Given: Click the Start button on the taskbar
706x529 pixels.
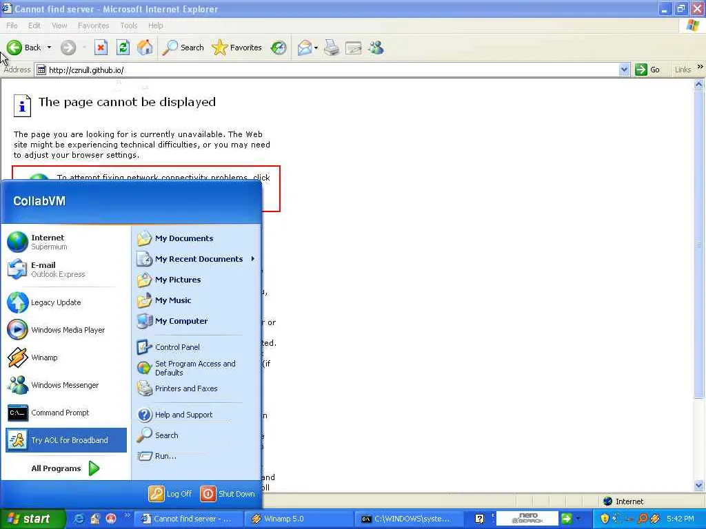Looking at the screenshot, I should click(32, 519).
